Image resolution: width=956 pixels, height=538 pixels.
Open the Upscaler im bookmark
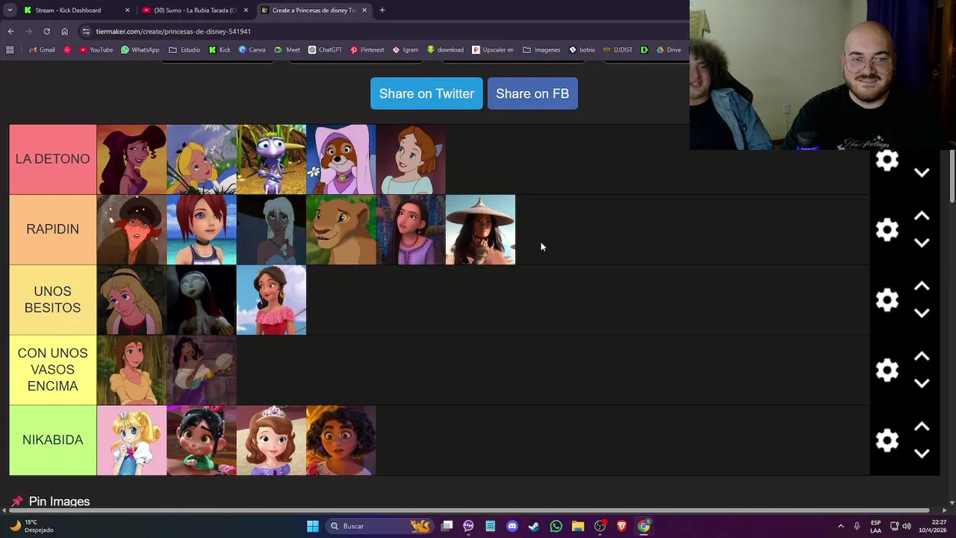(492, 50)
